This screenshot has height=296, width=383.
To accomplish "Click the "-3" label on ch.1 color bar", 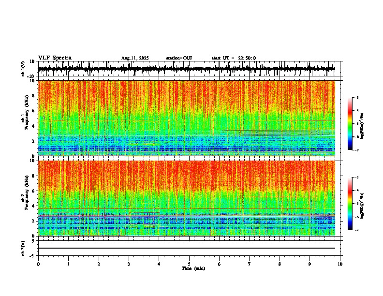I will tap(356, 97).
